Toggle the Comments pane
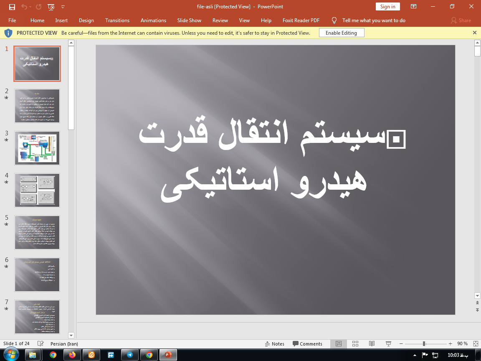Viewport: 481px width, 361px height. click(307, 344)
